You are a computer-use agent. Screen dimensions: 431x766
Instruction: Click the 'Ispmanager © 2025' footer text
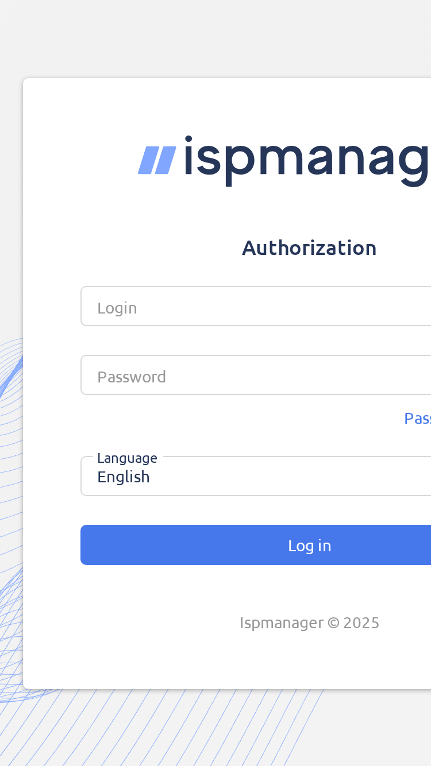[x=309, y=623]
